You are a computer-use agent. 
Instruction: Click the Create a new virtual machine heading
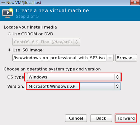pyautogui.click(x=52, y=11)
